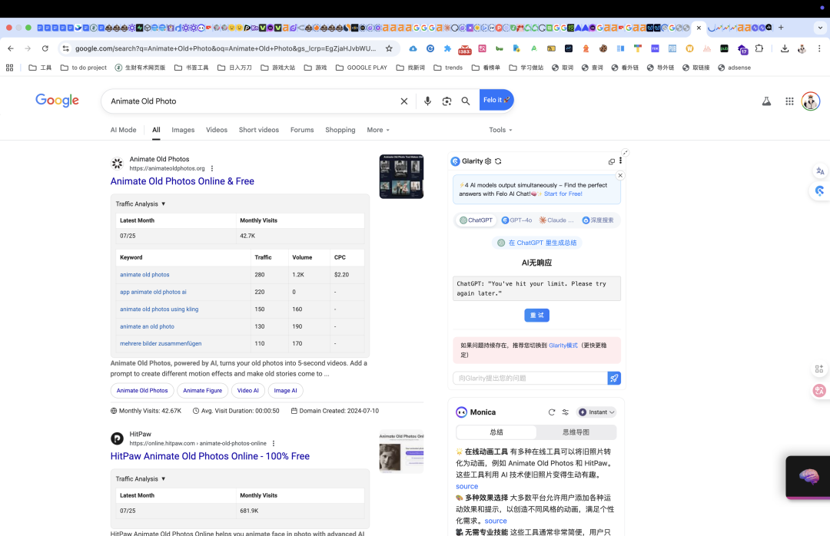
Task: Open browser downloads icon
Action: [785, 48]
